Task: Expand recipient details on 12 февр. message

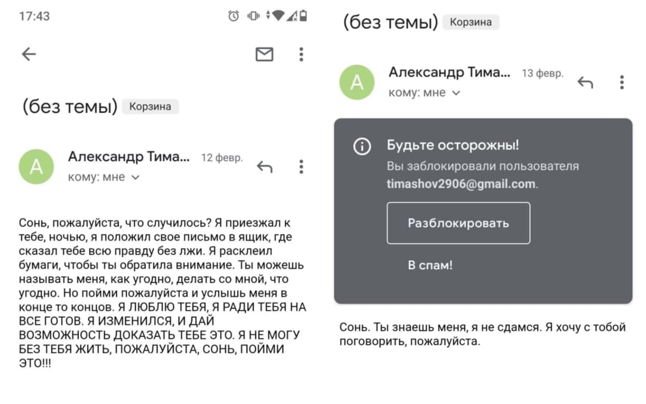Action: [136, 178]
